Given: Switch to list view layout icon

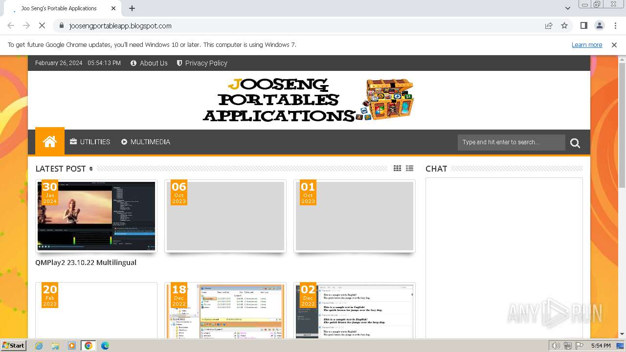Looking at the screenshot, I should click(x=410, y=168).
